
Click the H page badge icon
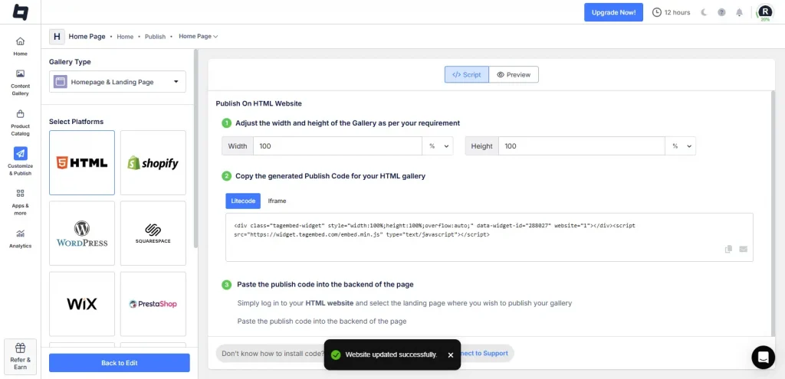57,37
